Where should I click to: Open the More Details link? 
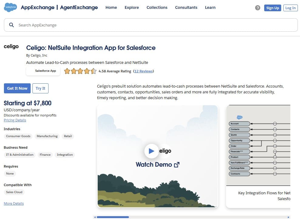[x=14, y=203]
